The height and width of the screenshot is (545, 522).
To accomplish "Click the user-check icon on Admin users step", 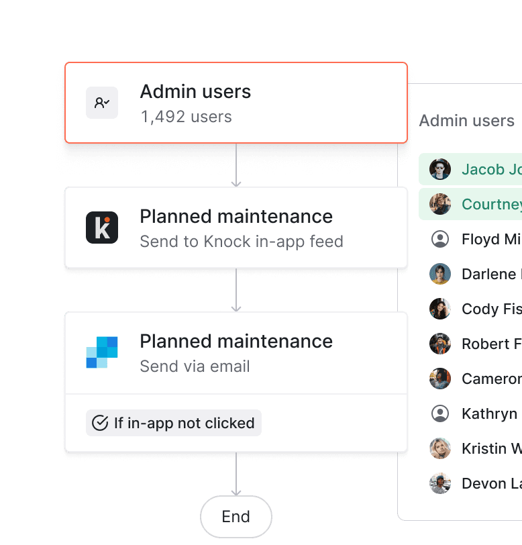I will point(102,102).
